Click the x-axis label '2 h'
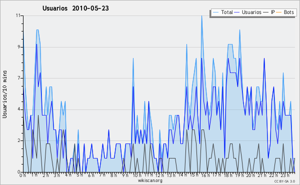The width and height of the screenshot is (300, 185). pos(45,175)
